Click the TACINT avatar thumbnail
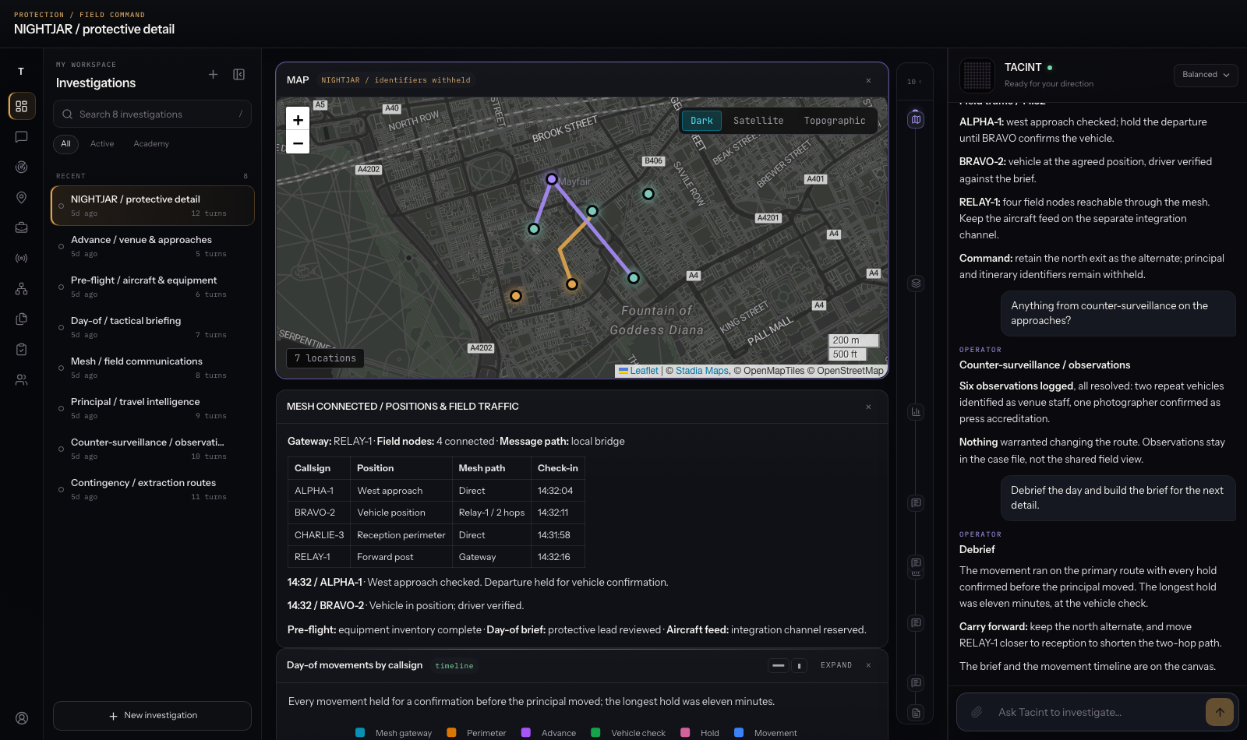 pyautogui.click(x=977, y=76)
